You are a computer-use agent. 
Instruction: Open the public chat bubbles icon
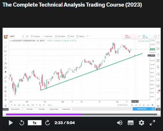pos(158,74)
